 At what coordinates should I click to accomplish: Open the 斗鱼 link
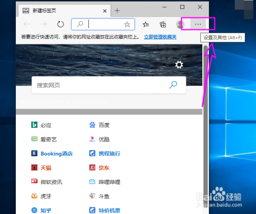[x=104, y=196]
